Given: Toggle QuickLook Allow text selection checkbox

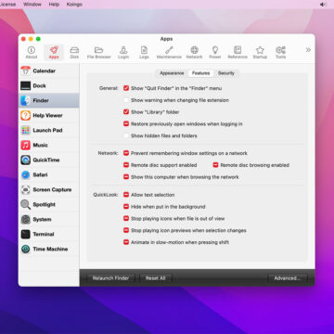Looking at the screenshot, I should 126,195.
